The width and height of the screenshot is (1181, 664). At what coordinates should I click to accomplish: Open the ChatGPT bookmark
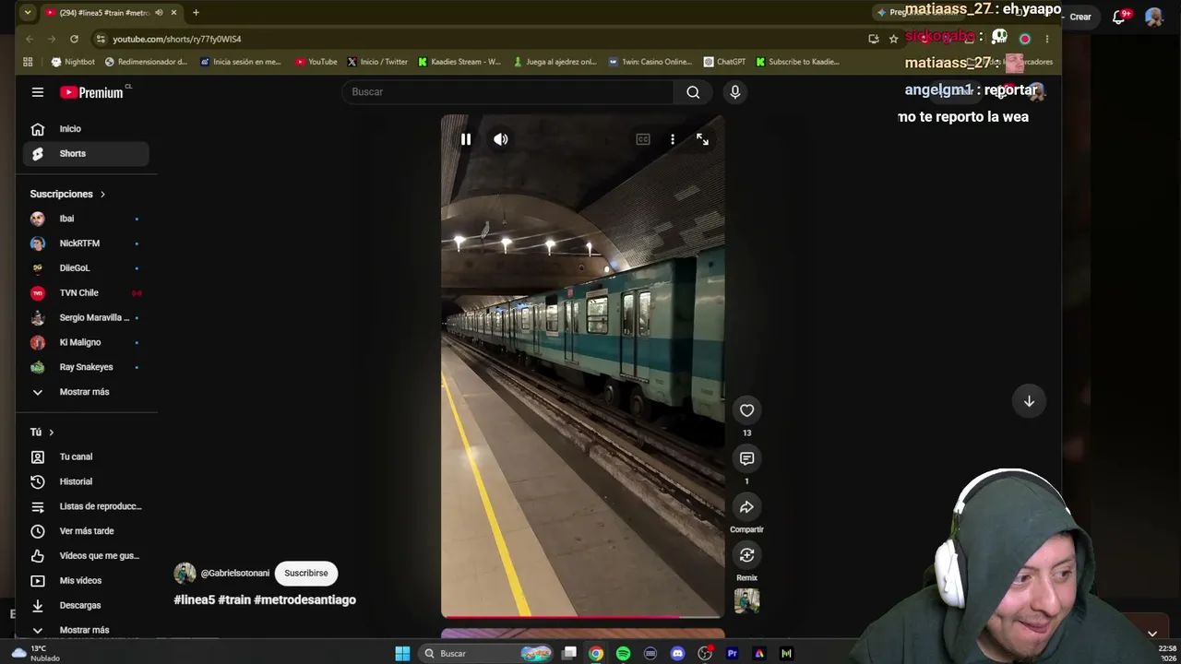pos(725,62)
